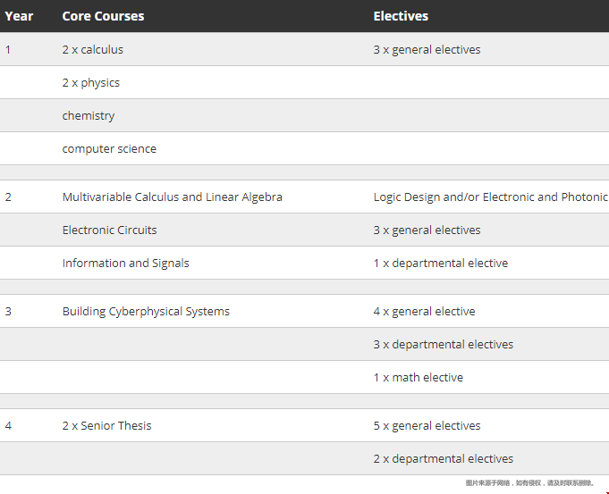Click the "Year" column header
This screenshot has height=494, width=609.
(x=19, y=16)
